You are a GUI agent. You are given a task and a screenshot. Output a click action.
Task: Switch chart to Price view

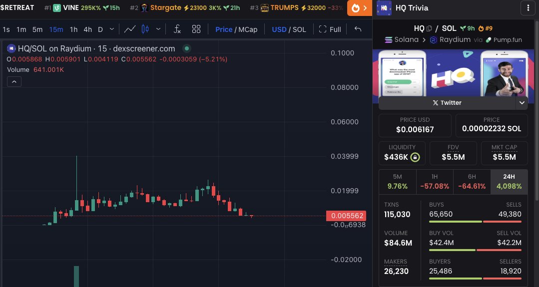click(x=224, y=29)
